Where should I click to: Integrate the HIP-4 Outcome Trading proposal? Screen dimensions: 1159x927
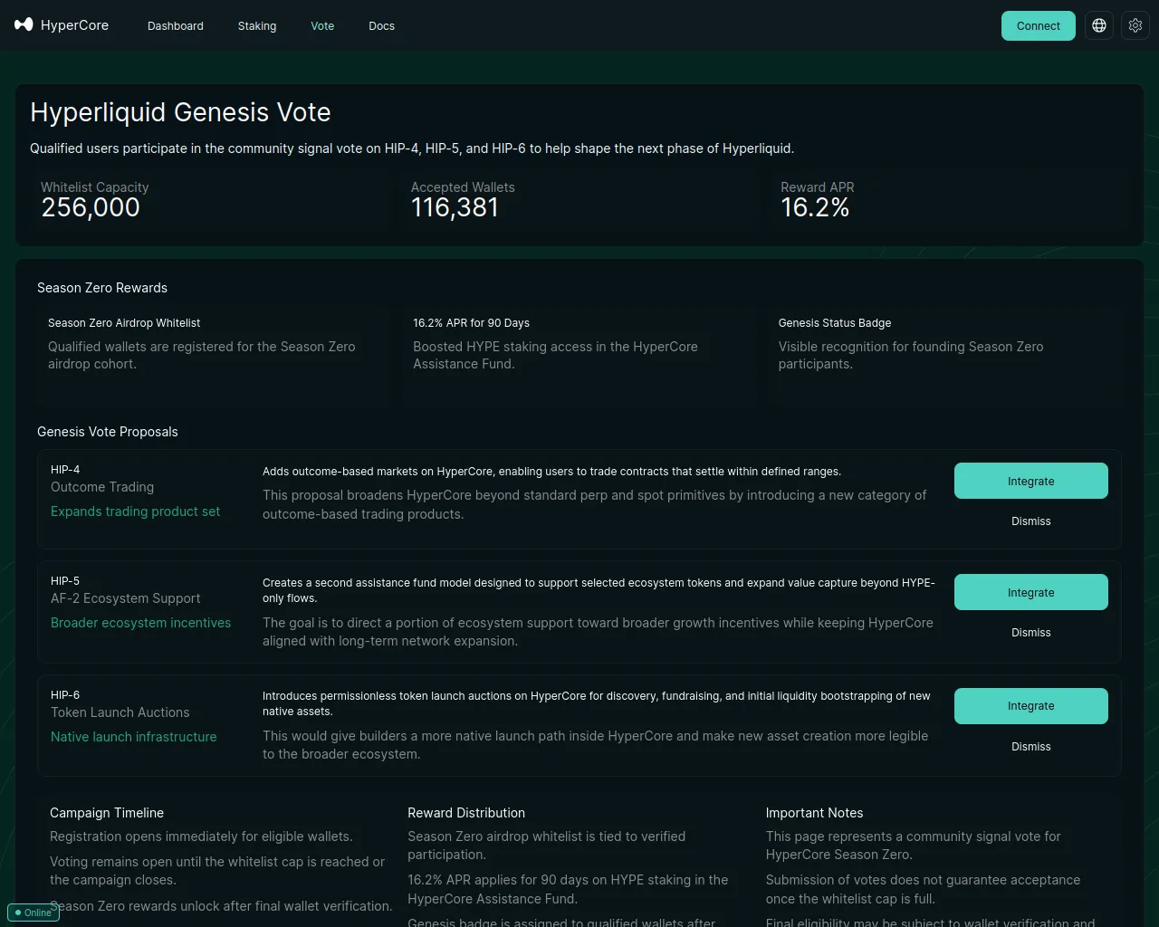[x=1030, y=481]
